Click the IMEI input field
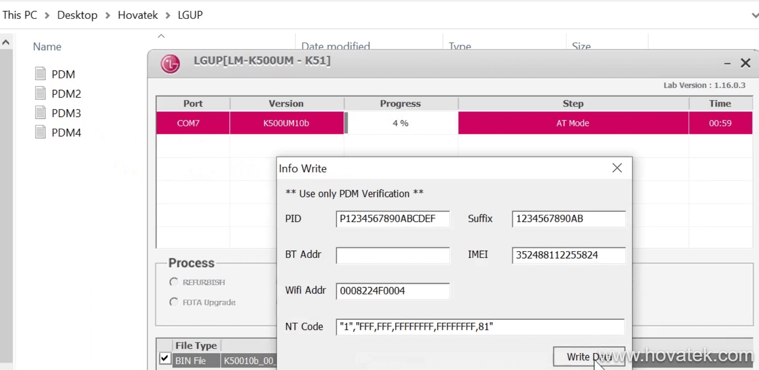This screenshot has width=759, height=370. pos(569,255)
